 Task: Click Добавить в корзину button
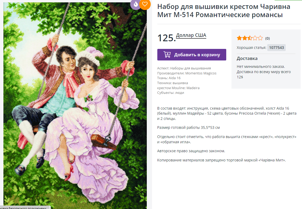pos(192,55)
